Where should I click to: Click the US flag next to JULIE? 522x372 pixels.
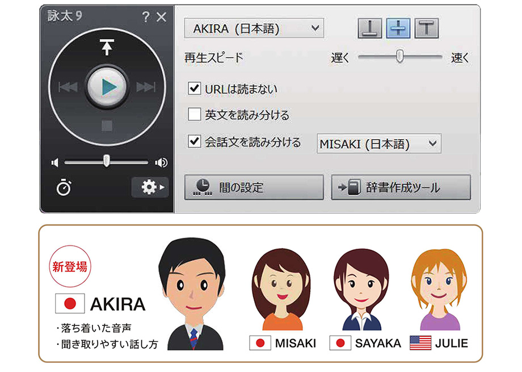(420, 343)
